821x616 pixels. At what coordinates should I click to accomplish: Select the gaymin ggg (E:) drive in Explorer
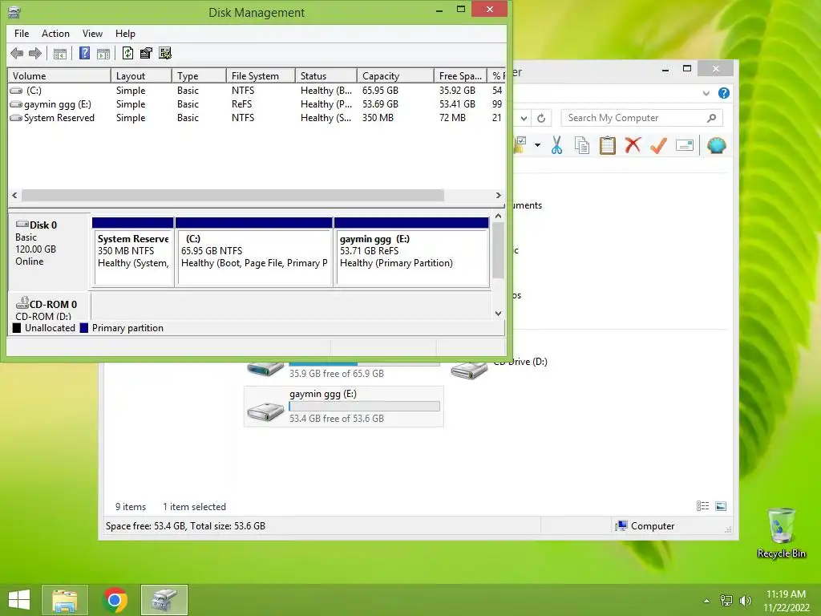click(x=344, y=407)
